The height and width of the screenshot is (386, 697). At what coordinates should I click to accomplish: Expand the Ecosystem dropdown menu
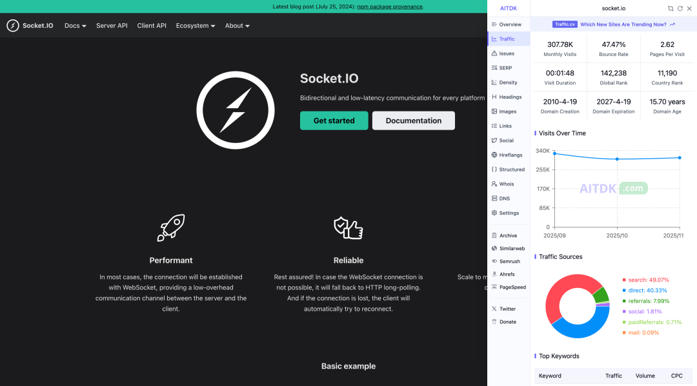195,26
